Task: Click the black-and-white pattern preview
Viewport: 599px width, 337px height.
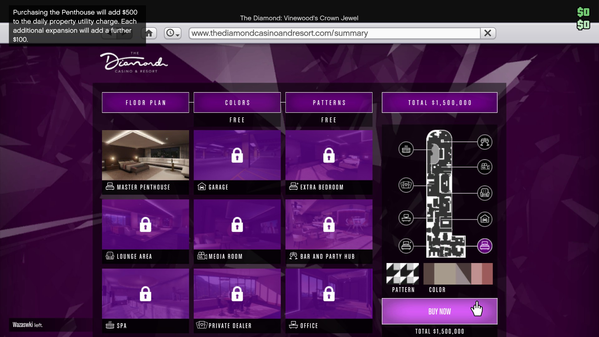Action: pos(402,274)
